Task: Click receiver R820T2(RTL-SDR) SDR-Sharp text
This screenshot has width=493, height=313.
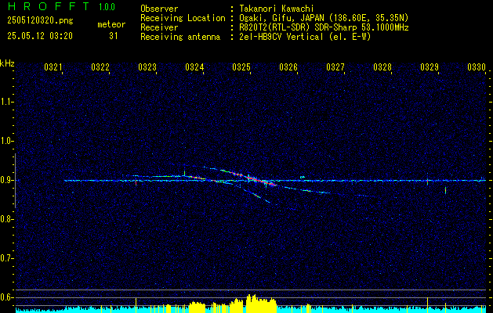Action: [x=324, y=27]
